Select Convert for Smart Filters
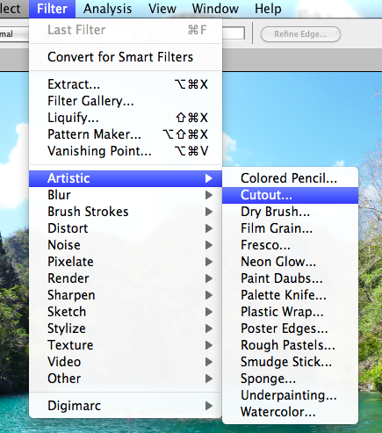Viewport: 382px width, 433px height. (x=126, y=57)
